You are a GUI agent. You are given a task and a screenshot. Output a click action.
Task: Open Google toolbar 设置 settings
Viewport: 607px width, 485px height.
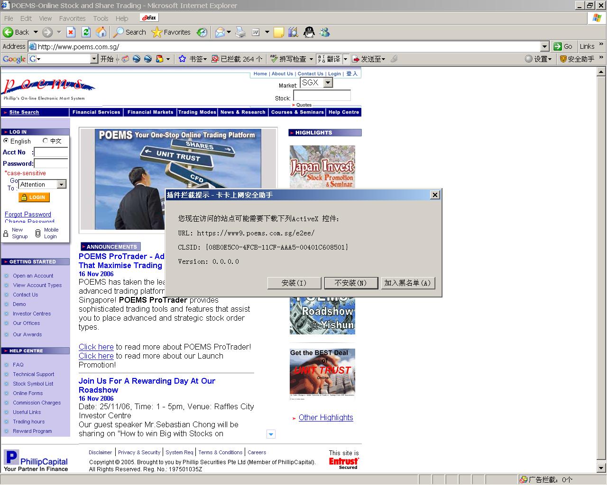538,59
